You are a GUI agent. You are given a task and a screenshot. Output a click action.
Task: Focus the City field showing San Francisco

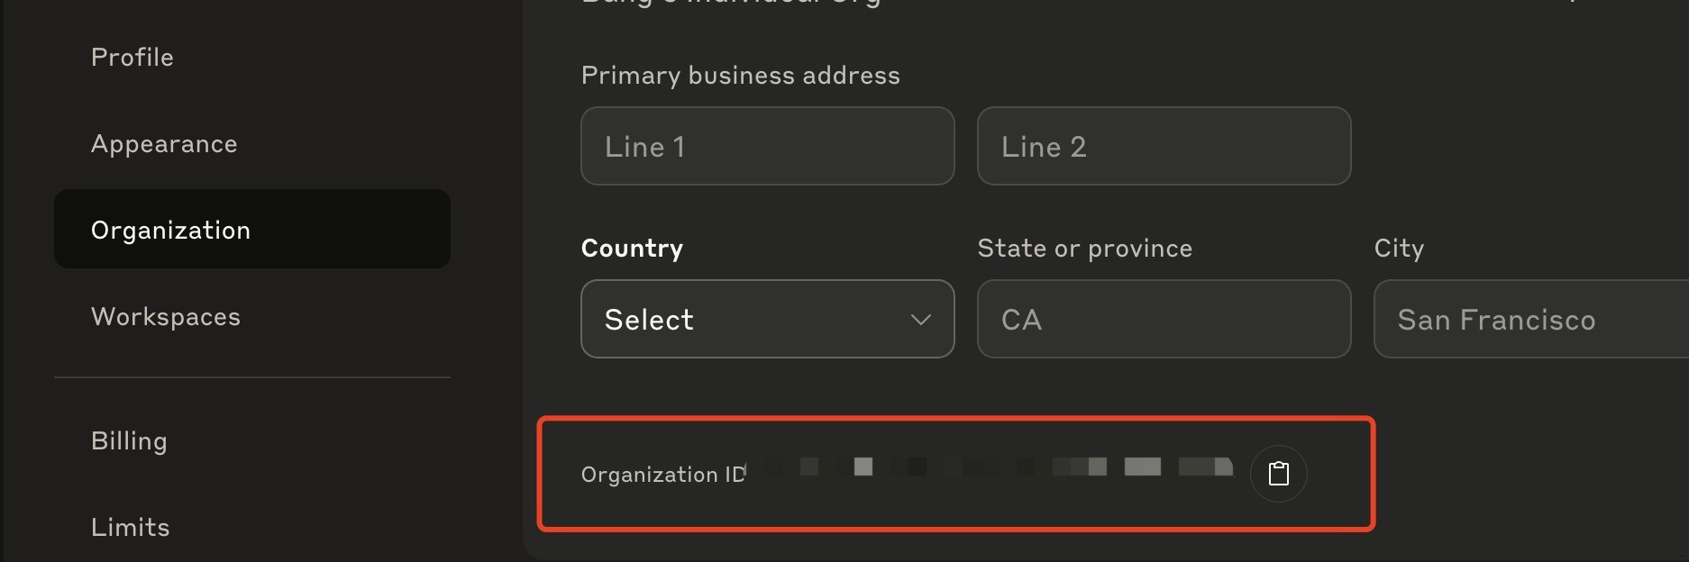pyautogui.click(x=1530, y=320)
